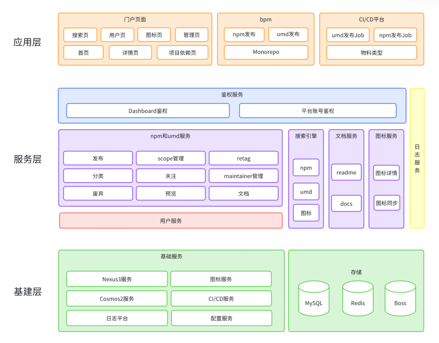439x343 pixels.
Task: Click the 关注 box
Action: (171, 176)
